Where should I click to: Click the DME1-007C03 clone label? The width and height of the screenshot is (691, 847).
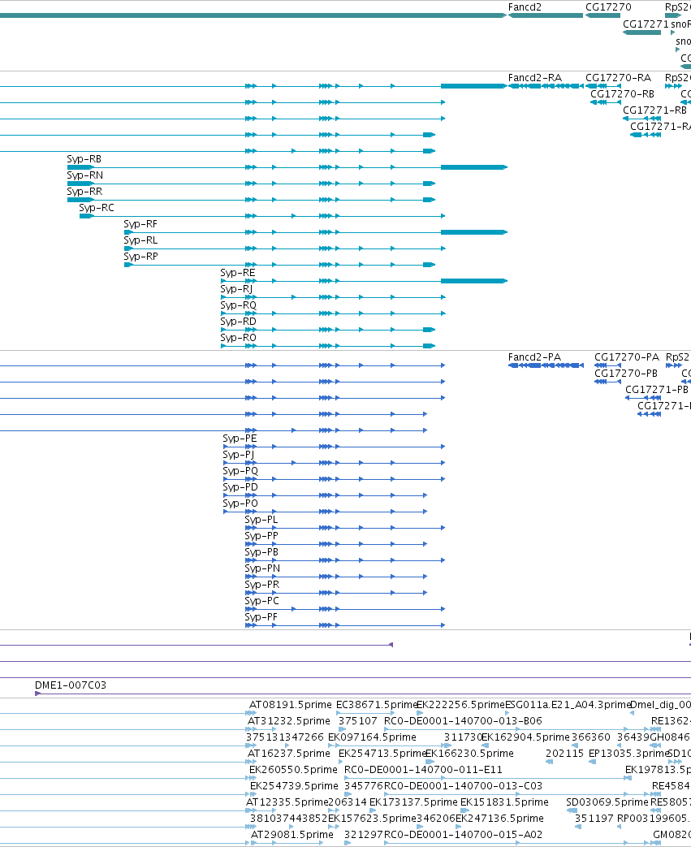70,685
